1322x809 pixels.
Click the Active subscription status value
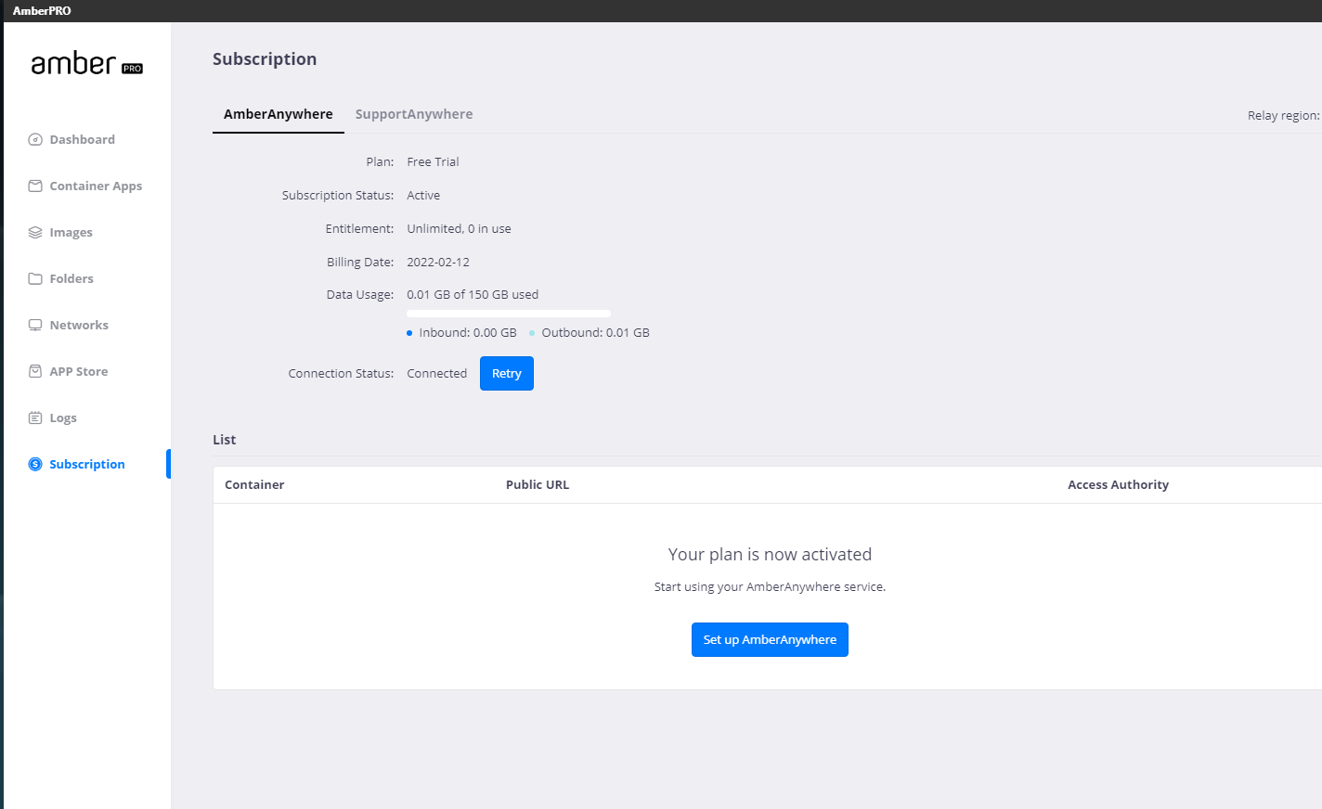423,196
